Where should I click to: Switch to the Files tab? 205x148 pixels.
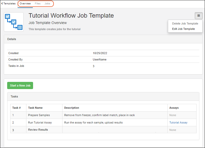click(x=38, y=4)
